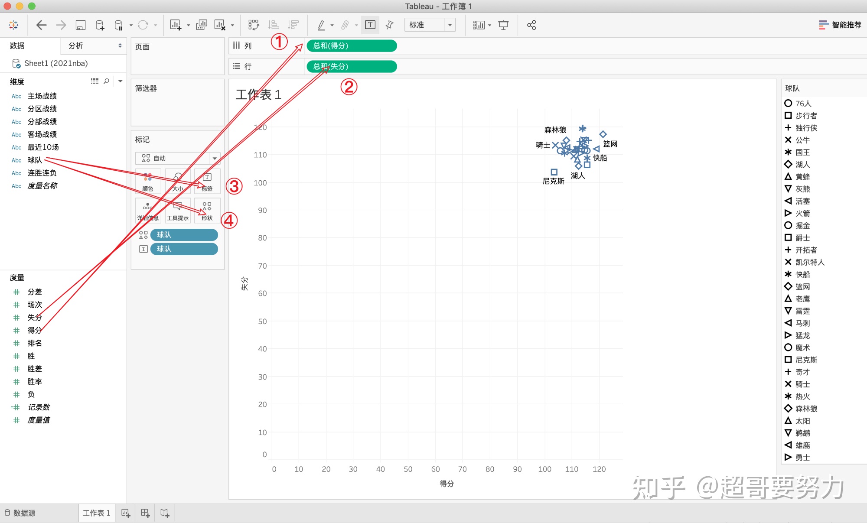Click the new dashboard tab icon
The width and height of the screenshot is (867, 523).
click(x=145, y=513)
